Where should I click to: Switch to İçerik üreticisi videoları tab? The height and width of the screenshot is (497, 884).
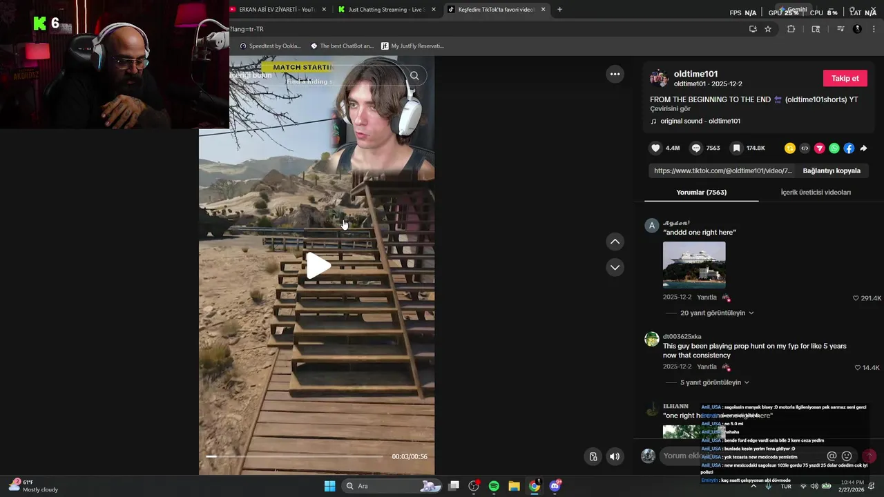[816, 192]
